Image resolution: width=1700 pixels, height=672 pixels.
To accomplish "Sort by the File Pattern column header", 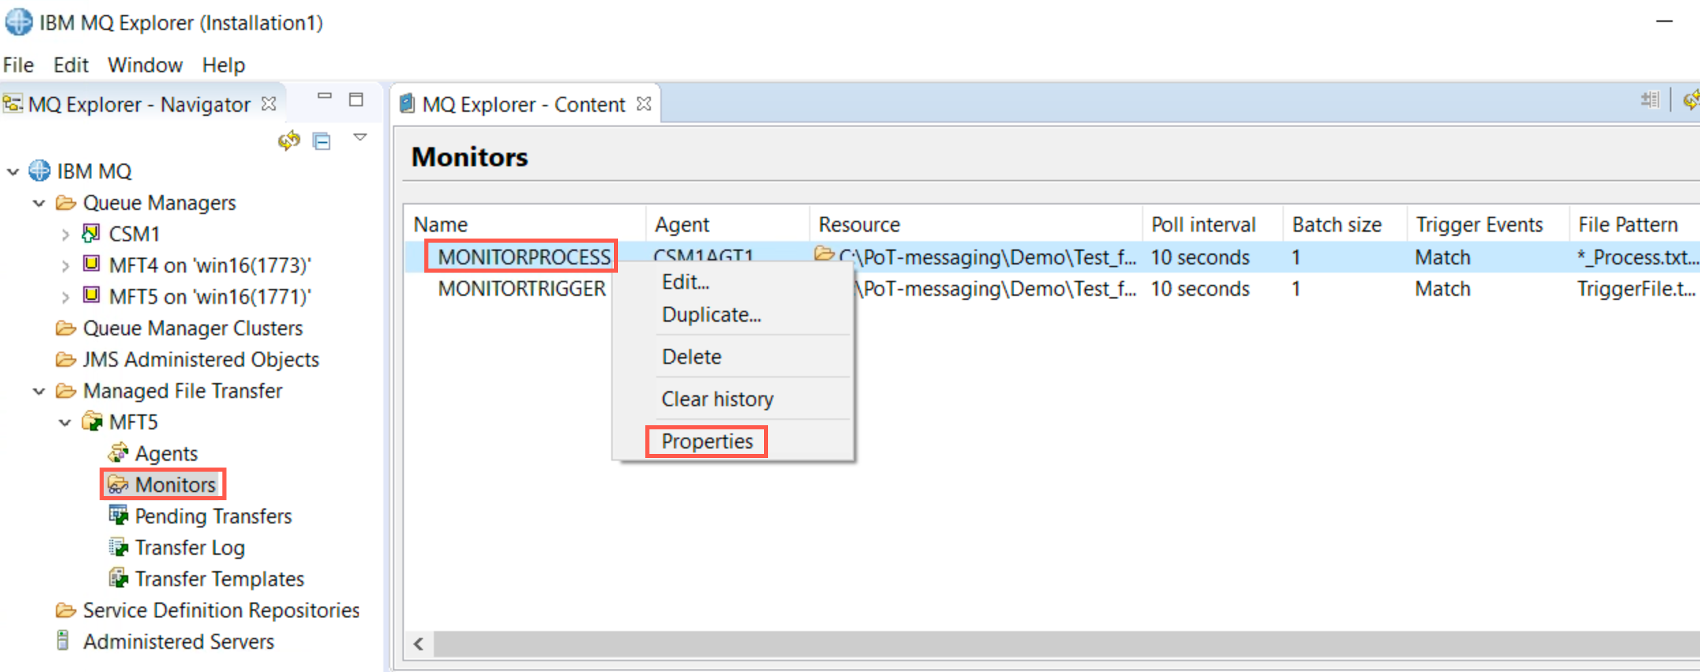I will pyautogui.click(x=1635, y=224).
